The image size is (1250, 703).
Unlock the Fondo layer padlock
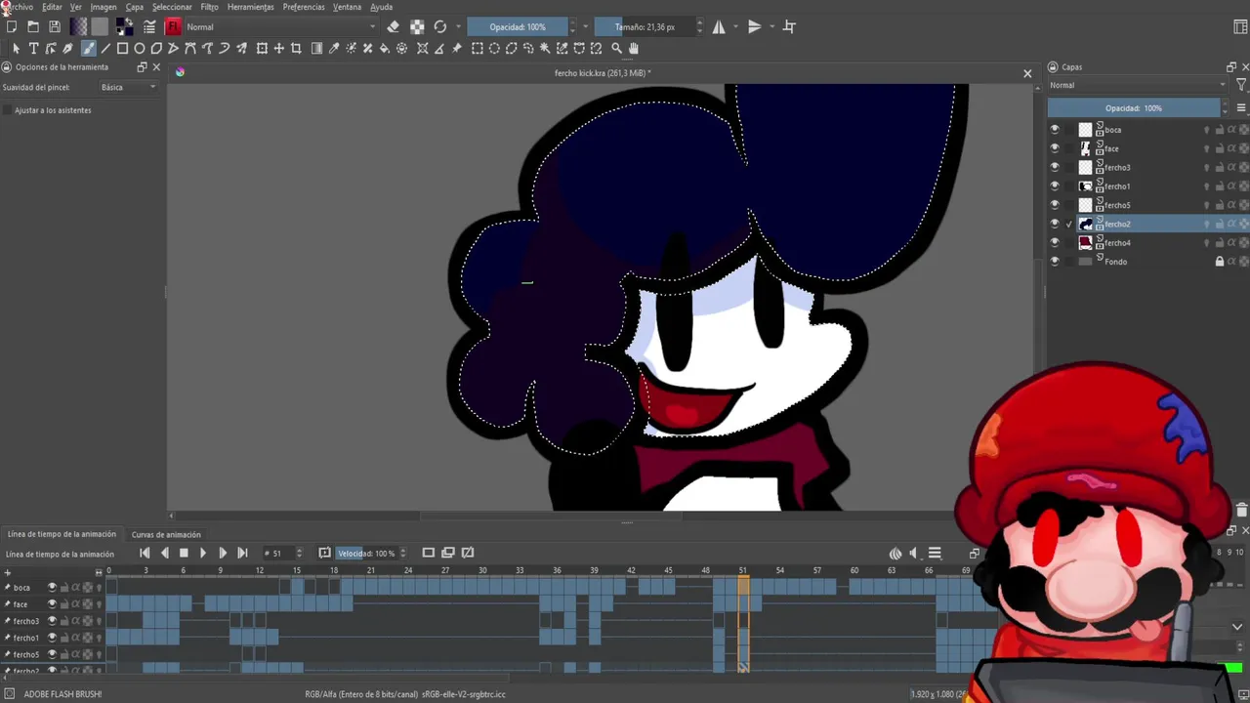(1219, 261)
